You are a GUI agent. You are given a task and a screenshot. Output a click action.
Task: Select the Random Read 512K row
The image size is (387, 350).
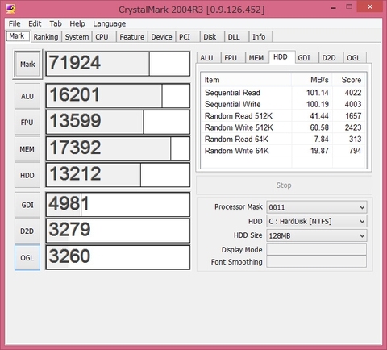(x=283, y=116)
